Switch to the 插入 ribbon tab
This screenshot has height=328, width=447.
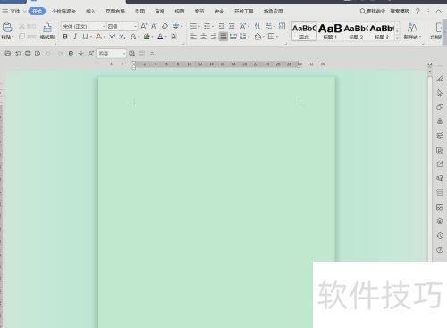90,12
